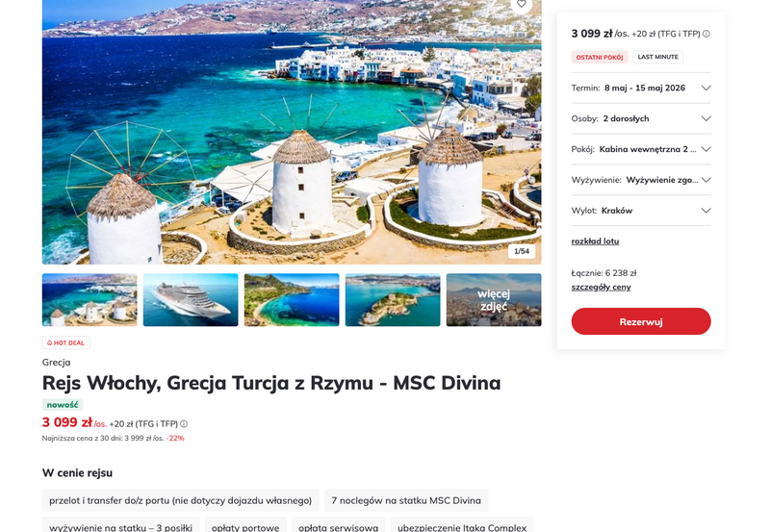Click info icon beside red 3 099 zł price
770x532 pixels.
(x=184, y=424)
